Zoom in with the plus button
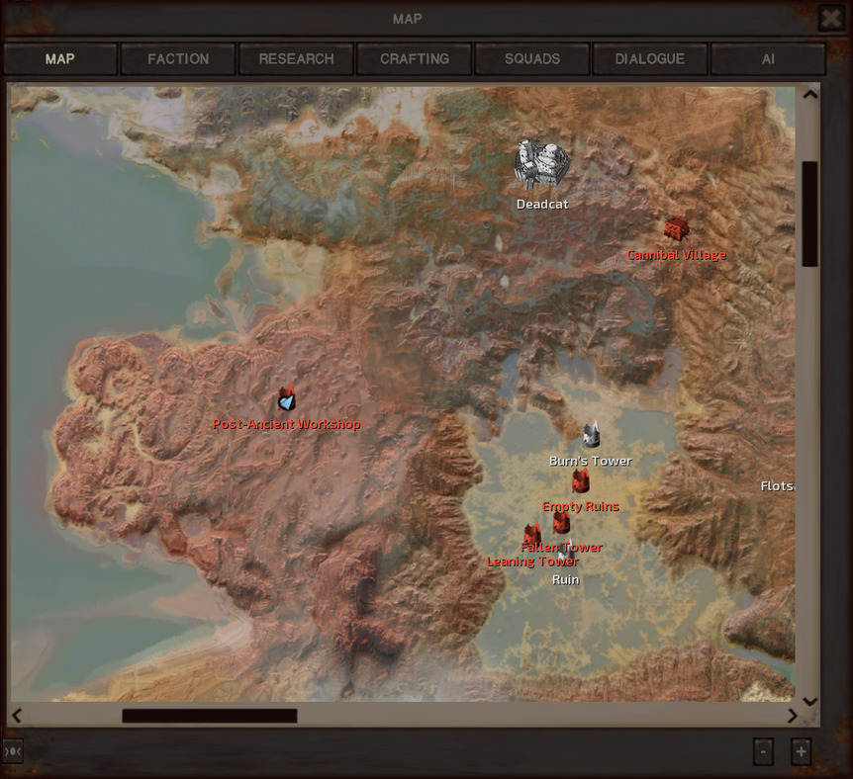Image resolution: width=853 pixels, height=779 pixels. pyautogui.click(x=801, y=752)
